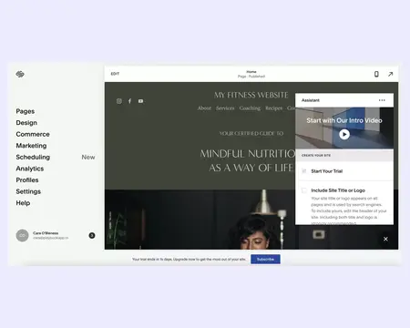Click the Assistant panel title
The width and height of the screenshot is (410, 328).
point(311,100)
